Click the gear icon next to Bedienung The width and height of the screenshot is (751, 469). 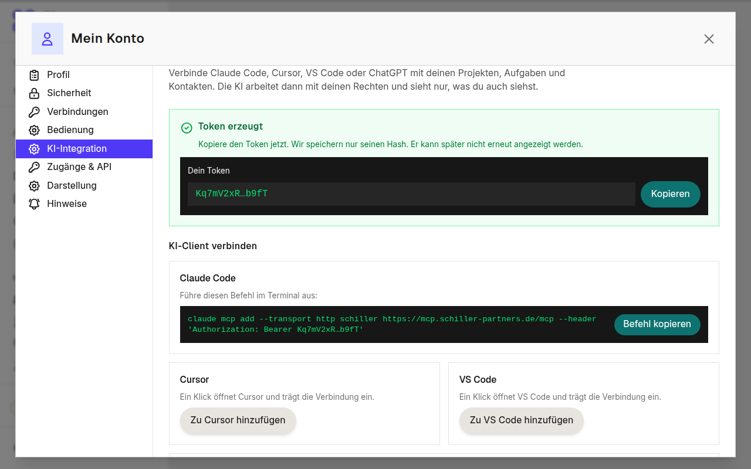click(35, 130)
